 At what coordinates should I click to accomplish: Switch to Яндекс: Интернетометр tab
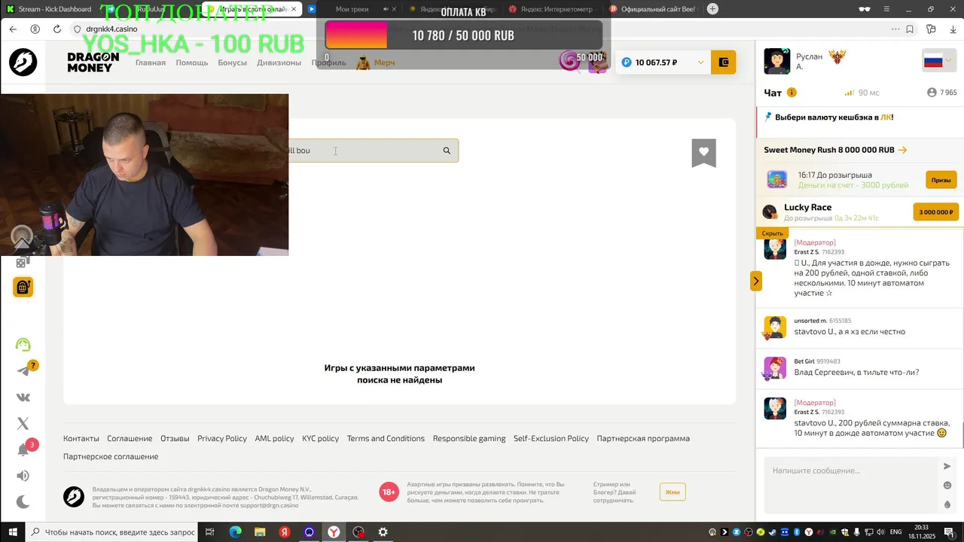(x=551, y=9)
